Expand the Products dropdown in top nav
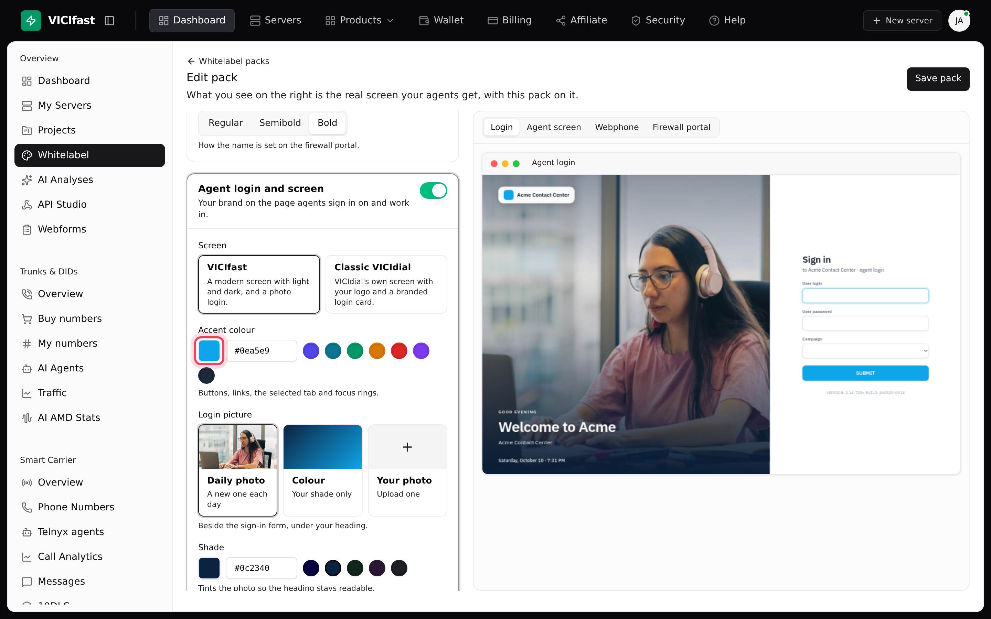Viewport: 991px width, 619px height. 359,21
